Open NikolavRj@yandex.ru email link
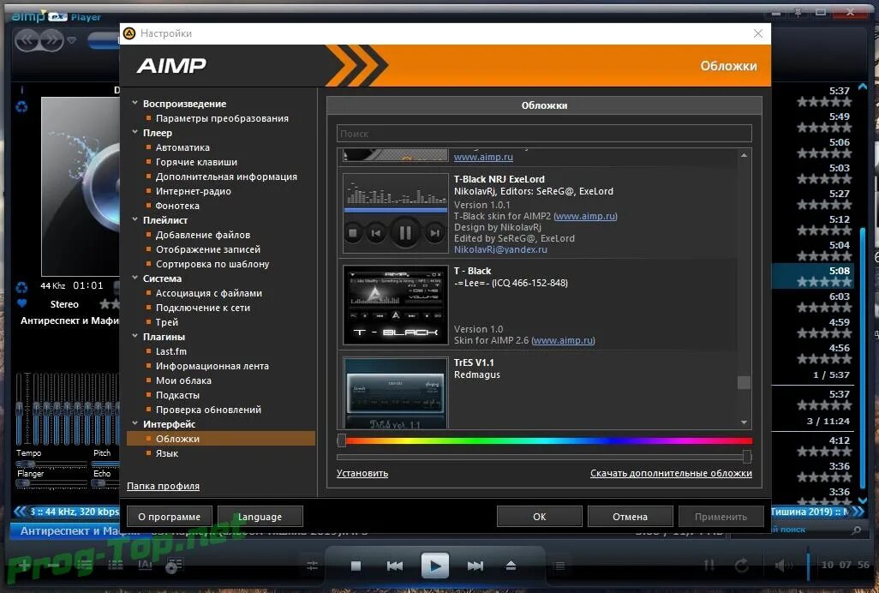 tap(500, 249)
